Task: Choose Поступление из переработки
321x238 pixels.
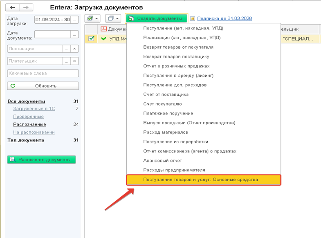Action: pos(204,141)
